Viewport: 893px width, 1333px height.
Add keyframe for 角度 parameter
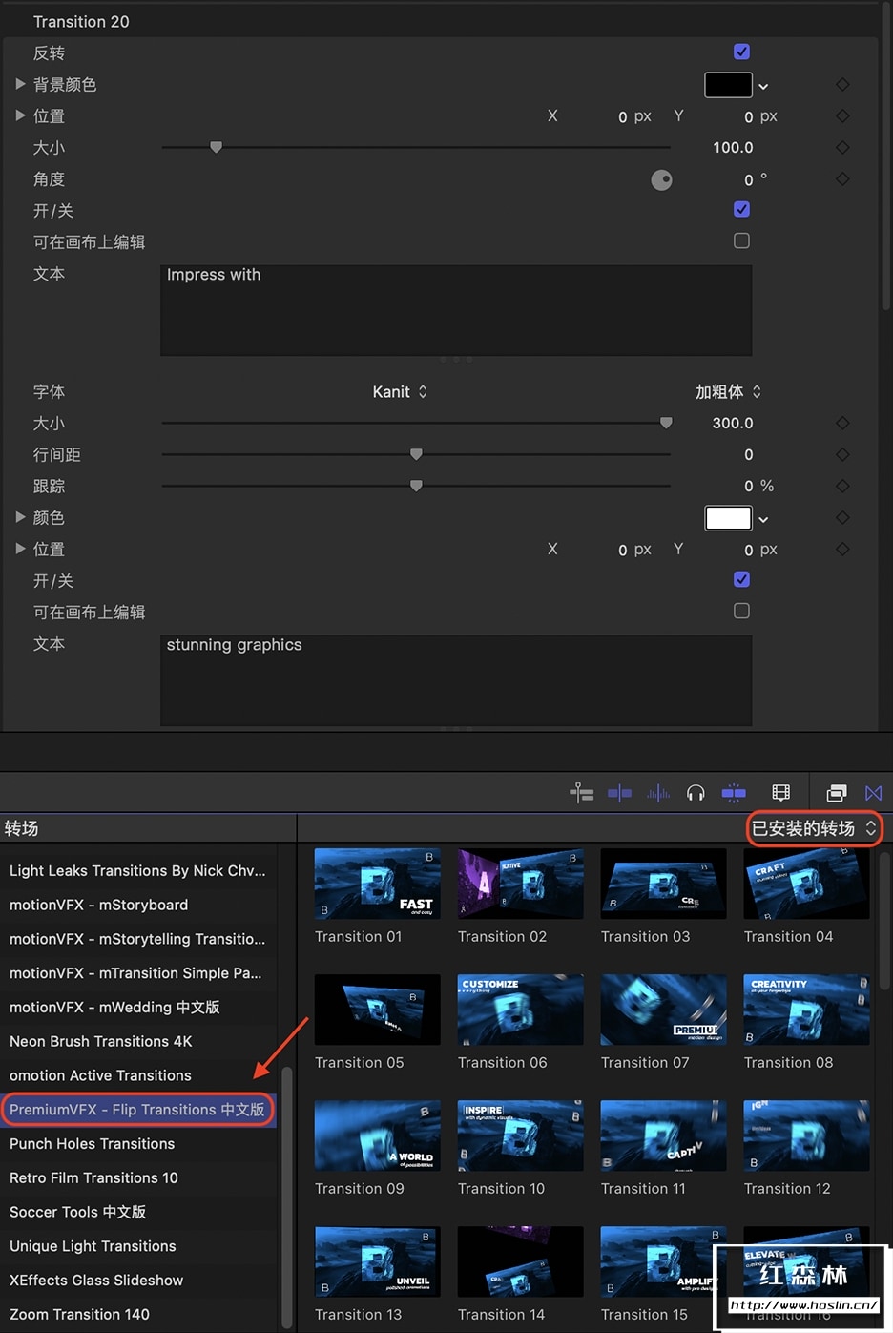(842, 179)
